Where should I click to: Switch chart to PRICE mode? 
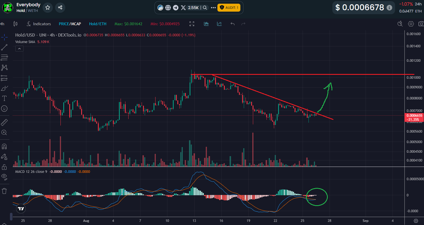click(64, 24)
